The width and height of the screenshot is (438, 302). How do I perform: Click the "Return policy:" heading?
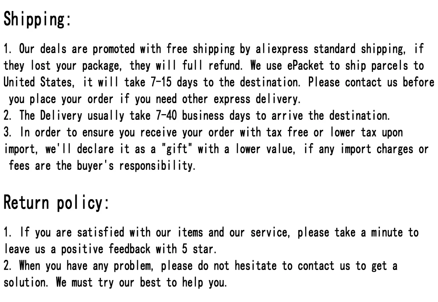point(56,202)
